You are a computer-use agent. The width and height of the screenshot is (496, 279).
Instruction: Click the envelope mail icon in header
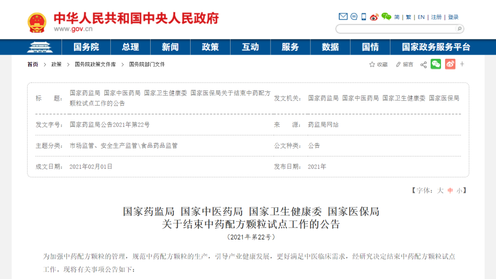343,17
